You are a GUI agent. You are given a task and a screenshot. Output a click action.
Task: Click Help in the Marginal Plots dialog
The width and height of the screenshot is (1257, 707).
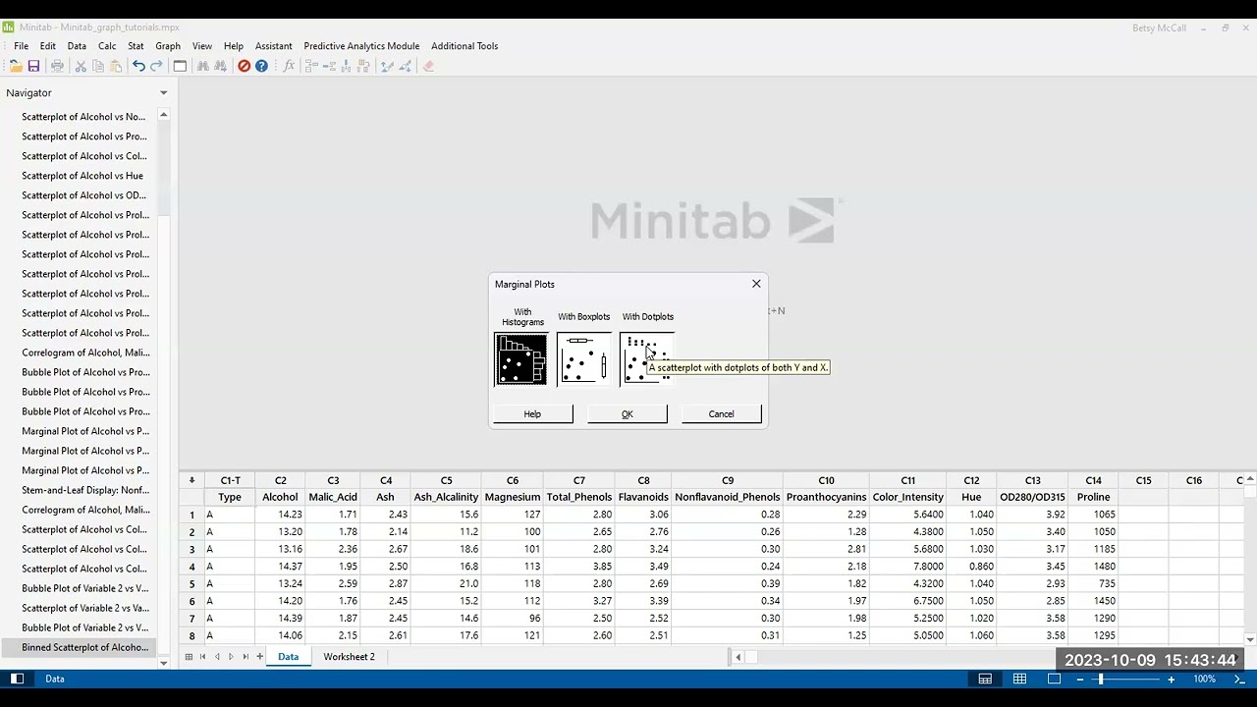(532, 413)
